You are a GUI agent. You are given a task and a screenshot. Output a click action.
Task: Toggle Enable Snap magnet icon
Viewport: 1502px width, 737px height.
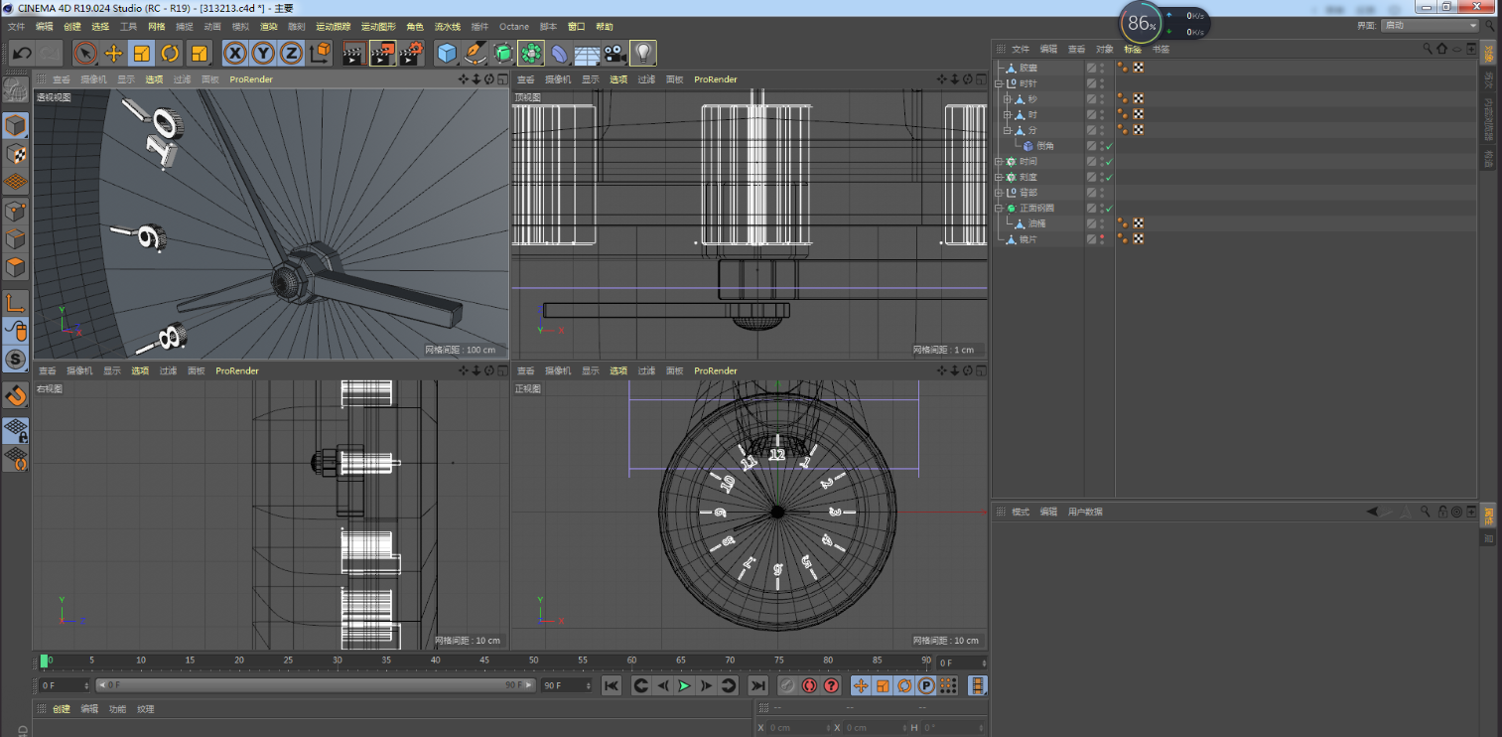pos(16,395)
